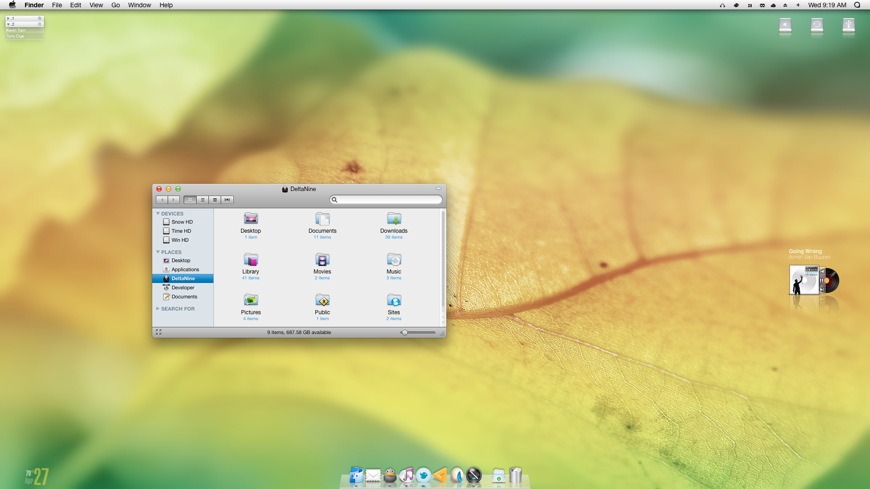Collapse the DEVICES sidebar section
The width and height of the screenshot is (870, 489).
point(158,213)
